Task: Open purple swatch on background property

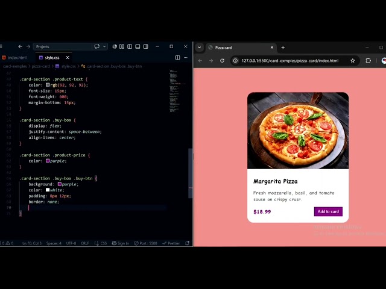Action: [60, 184]
